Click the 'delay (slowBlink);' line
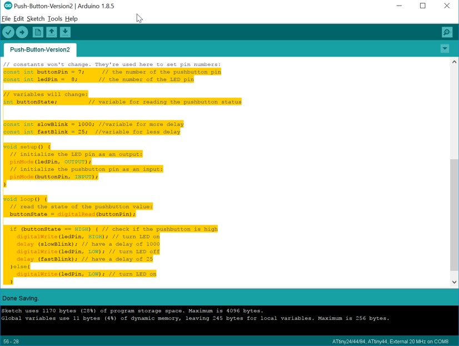Viewport: 459px width, 346px height. (88, 244)
